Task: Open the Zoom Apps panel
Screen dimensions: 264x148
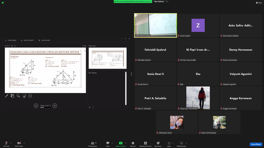Action: [169, 144]
